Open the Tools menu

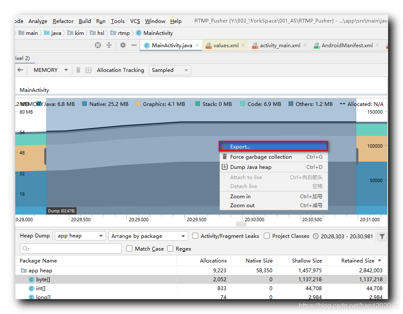pos(118,21)
